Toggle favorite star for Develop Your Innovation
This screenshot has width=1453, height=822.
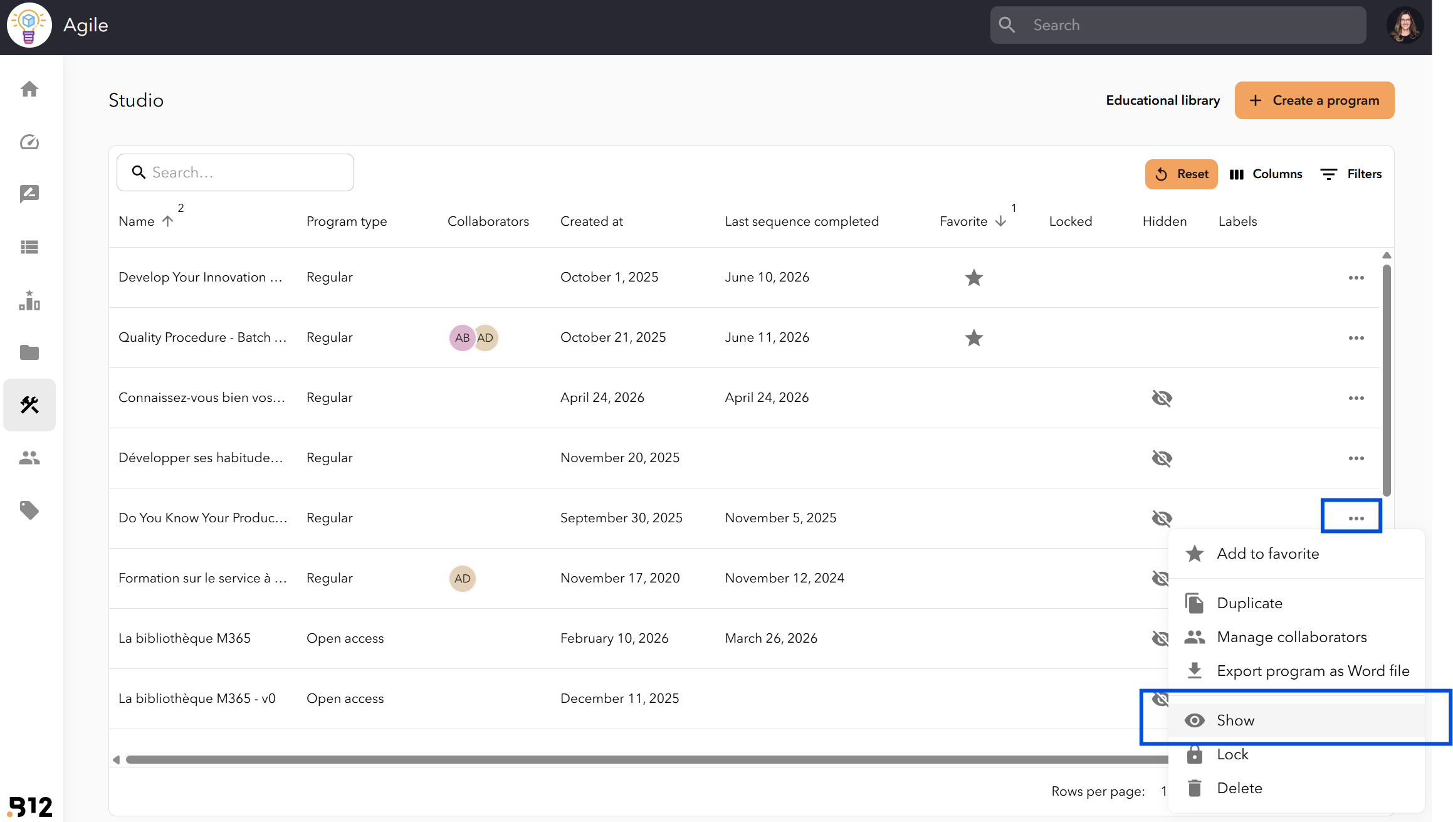coord(973,277)
